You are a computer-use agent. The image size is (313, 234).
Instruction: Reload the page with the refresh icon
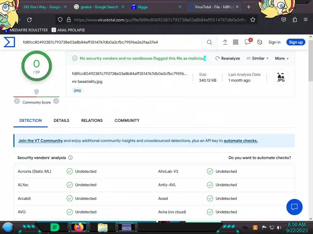coord(29,20)
